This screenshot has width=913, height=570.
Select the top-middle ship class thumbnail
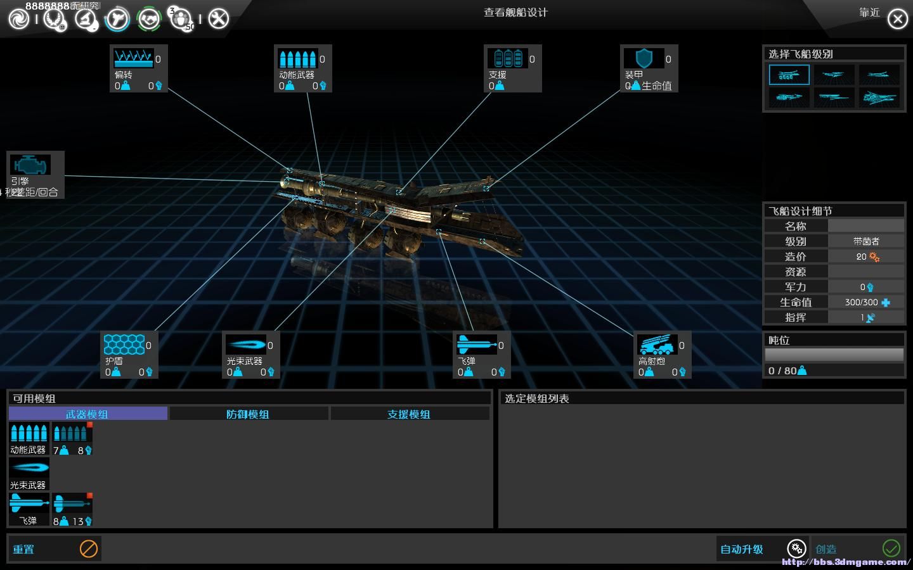[834, 75]
